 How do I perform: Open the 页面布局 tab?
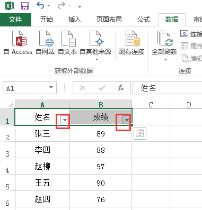(x=109, y=20)
